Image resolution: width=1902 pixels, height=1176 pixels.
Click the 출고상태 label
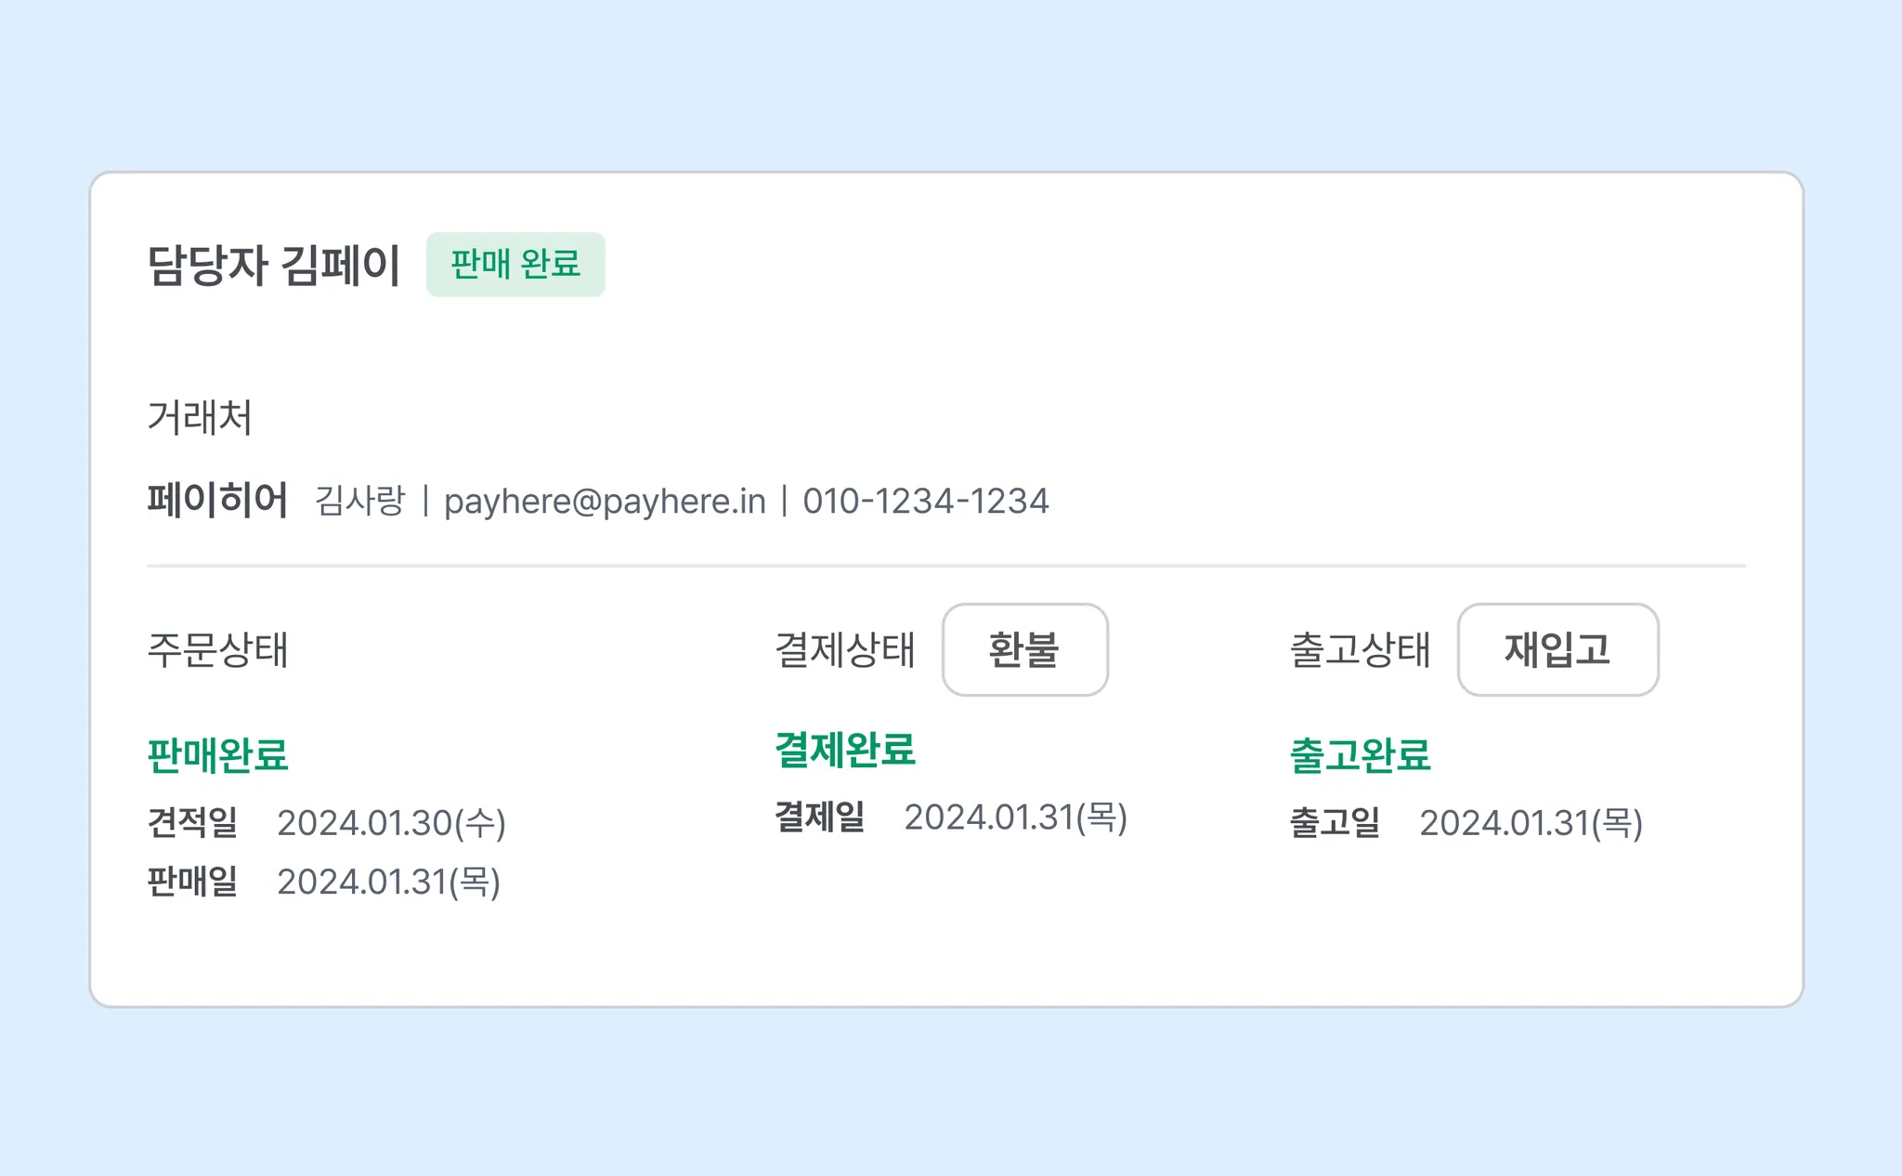(1360, 649)
